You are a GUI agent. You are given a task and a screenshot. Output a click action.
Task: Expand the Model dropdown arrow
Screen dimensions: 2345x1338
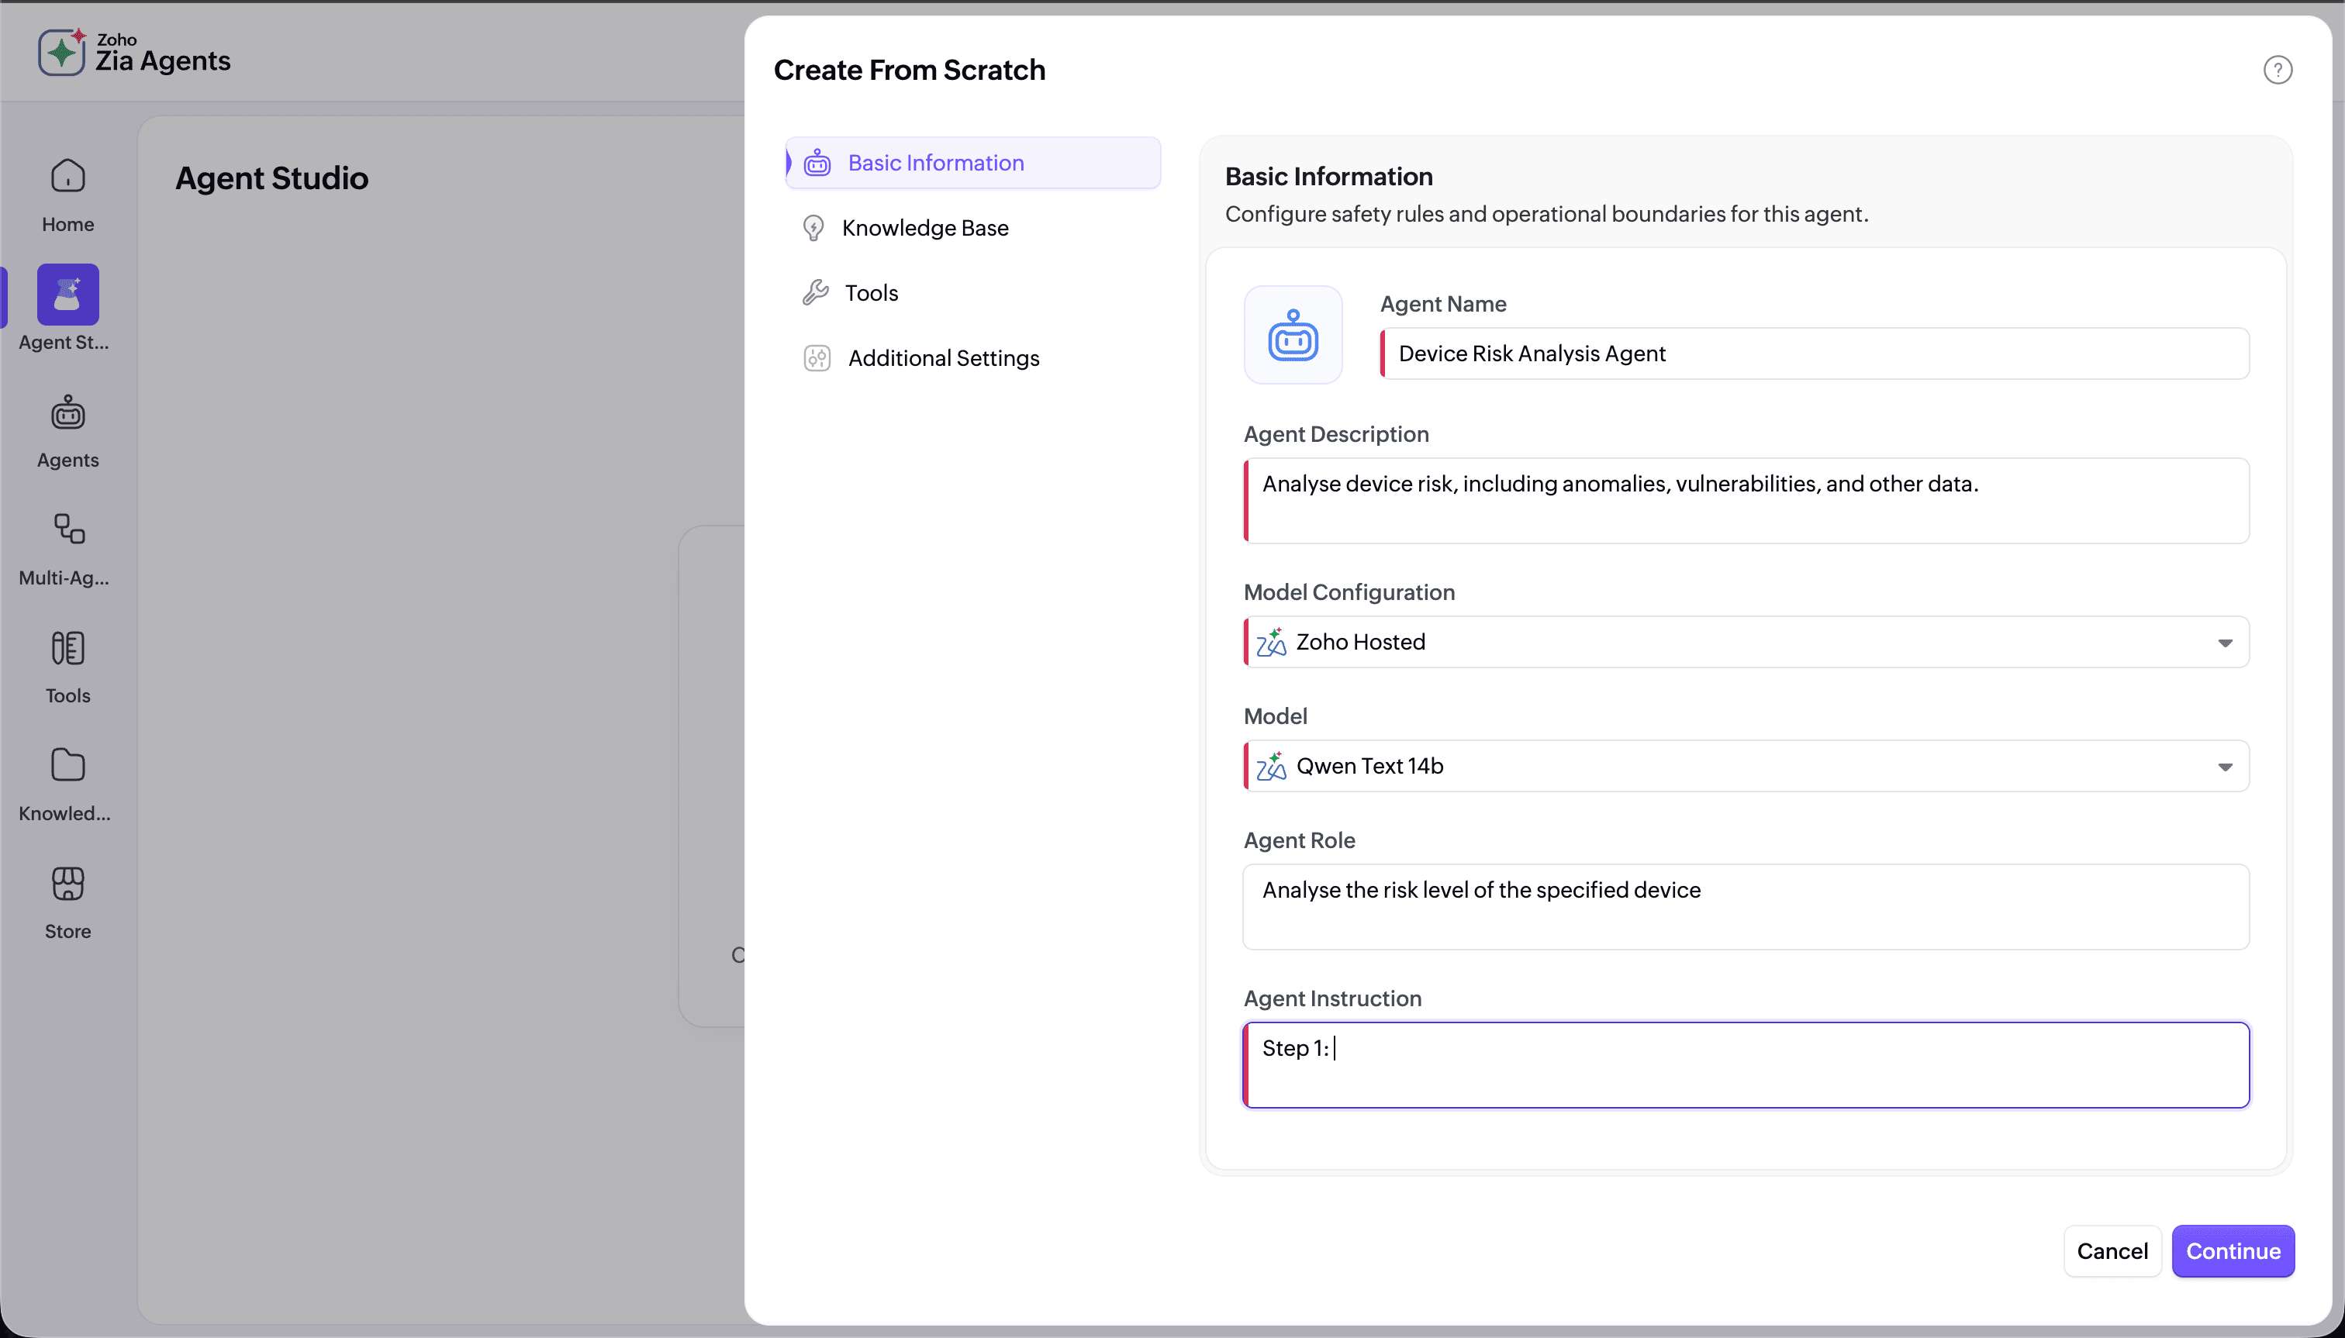click(x=2225, y=767)
